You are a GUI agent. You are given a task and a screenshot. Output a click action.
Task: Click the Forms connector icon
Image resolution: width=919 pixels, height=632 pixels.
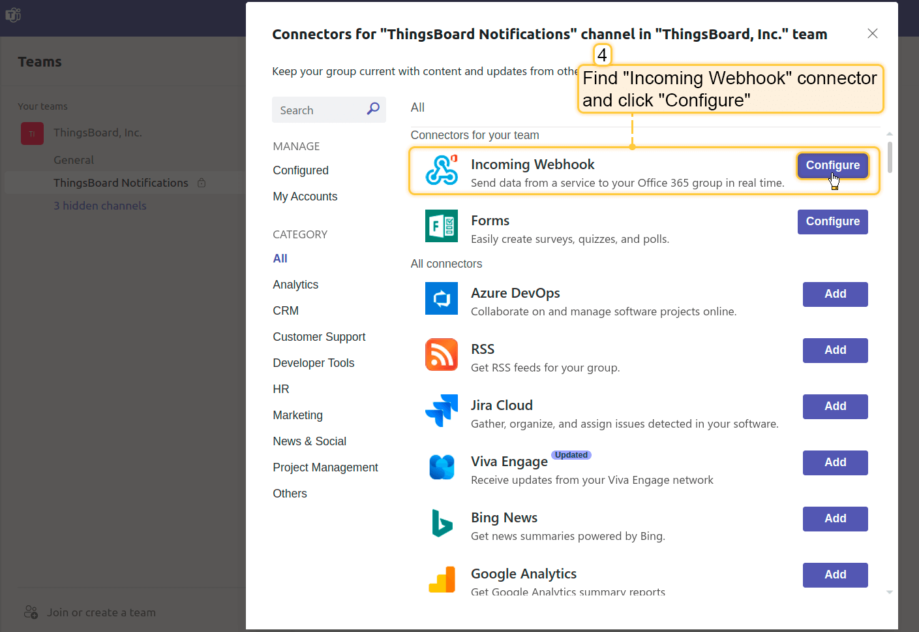(442, 226)
